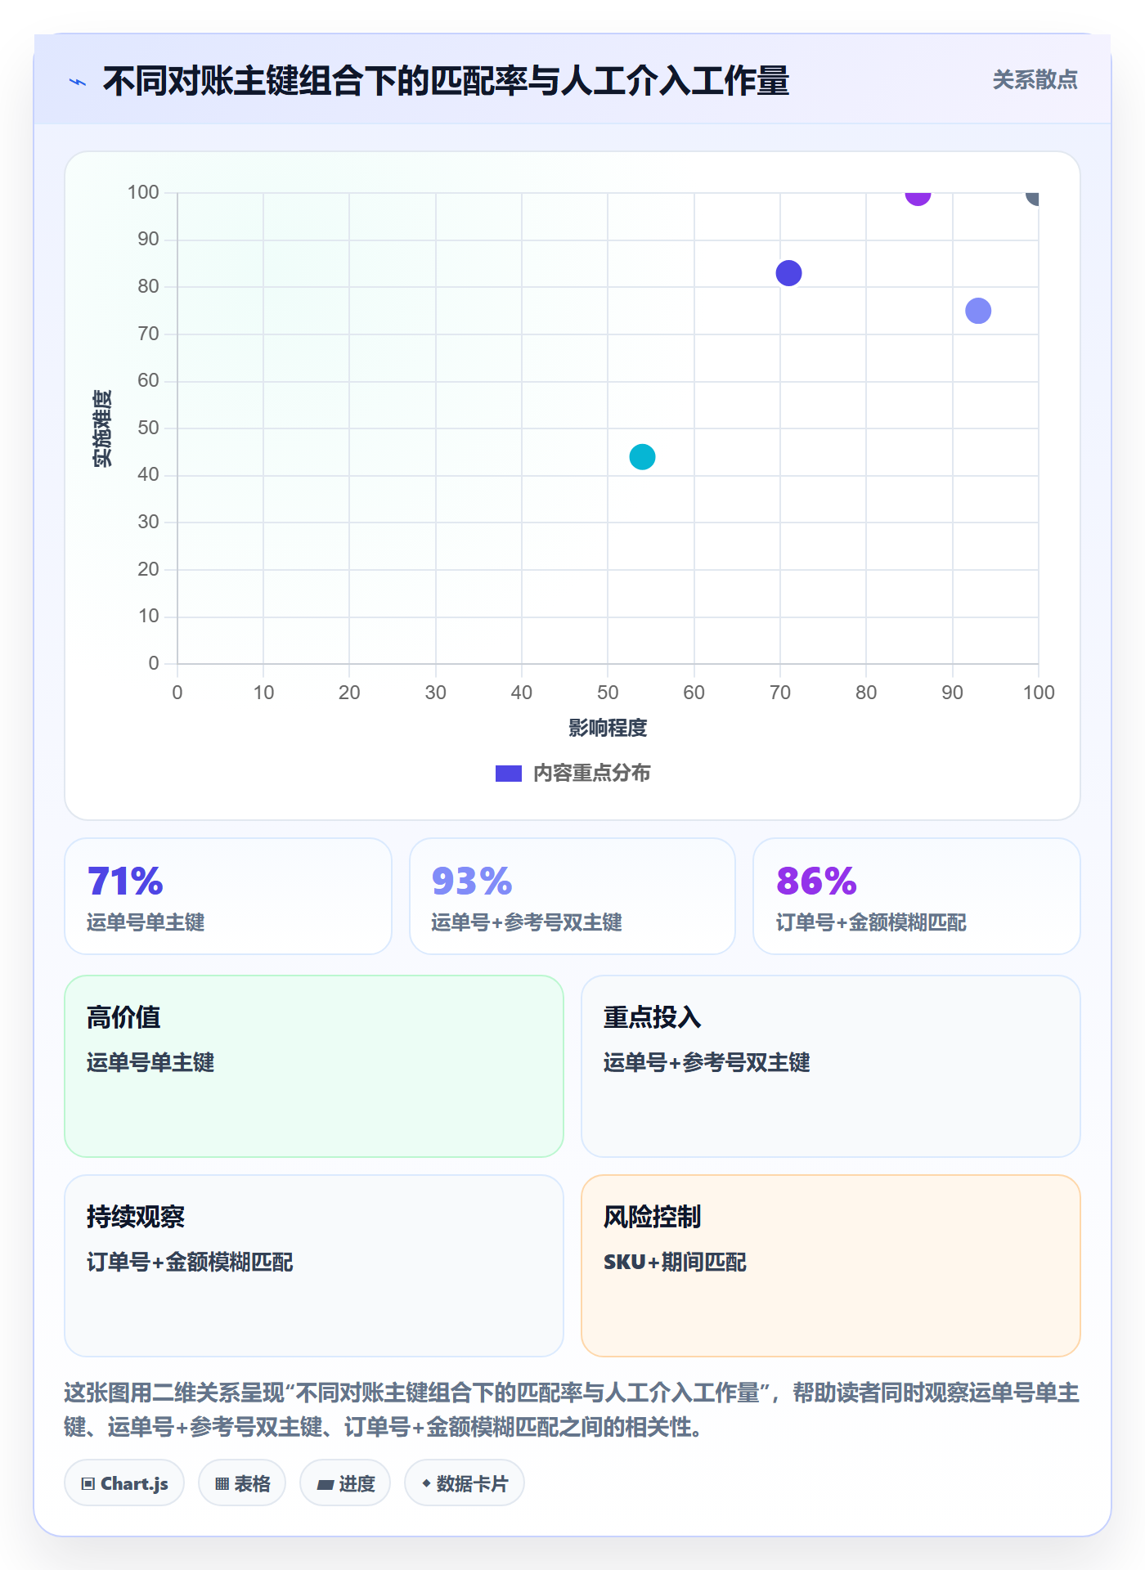Click the 进度 tag chip

(x=345, y=1483)
